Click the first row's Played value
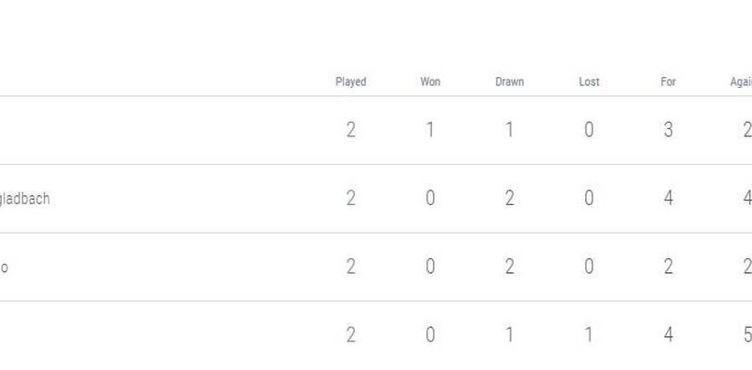 (x=350, y=130)
